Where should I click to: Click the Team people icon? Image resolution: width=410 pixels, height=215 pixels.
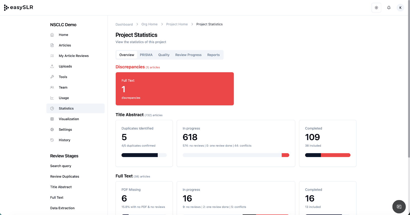click(x=52, y=87)
